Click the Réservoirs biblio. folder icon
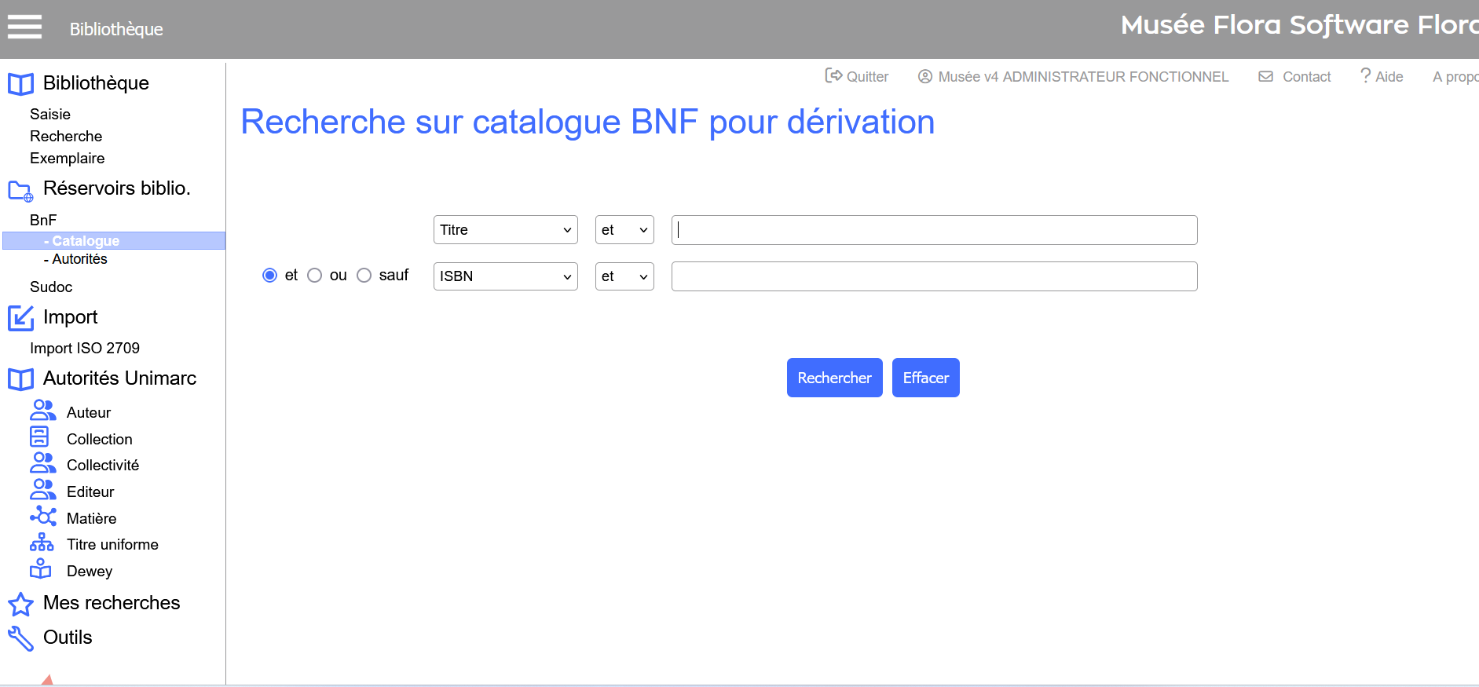 coord(21,191)
